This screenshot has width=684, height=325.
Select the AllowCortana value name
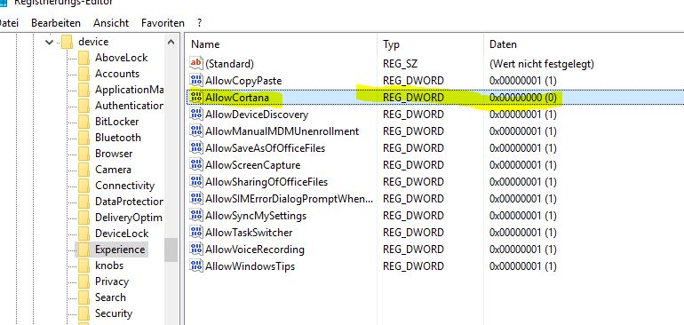tap(237, 98)
